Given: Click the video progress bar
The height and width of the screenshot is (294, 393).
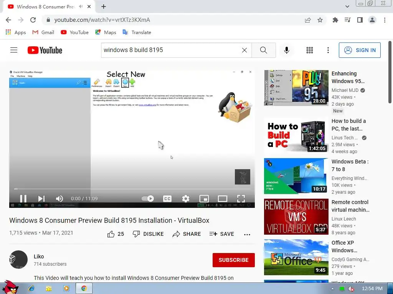Looking at the screenshot, I should (132, 189).
